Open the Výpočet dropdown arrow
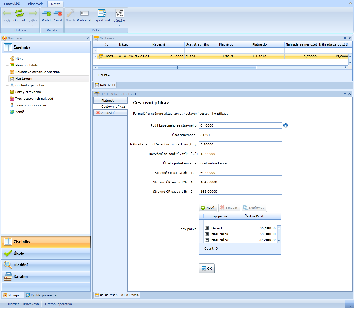This screenshot has width=354, height=309. point(119,25)
